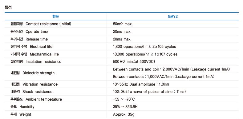Image resolution: width=243 pixels, height=119 pixels.
Task: Click the 10G shock resistance value
Action: pos(149,92)
